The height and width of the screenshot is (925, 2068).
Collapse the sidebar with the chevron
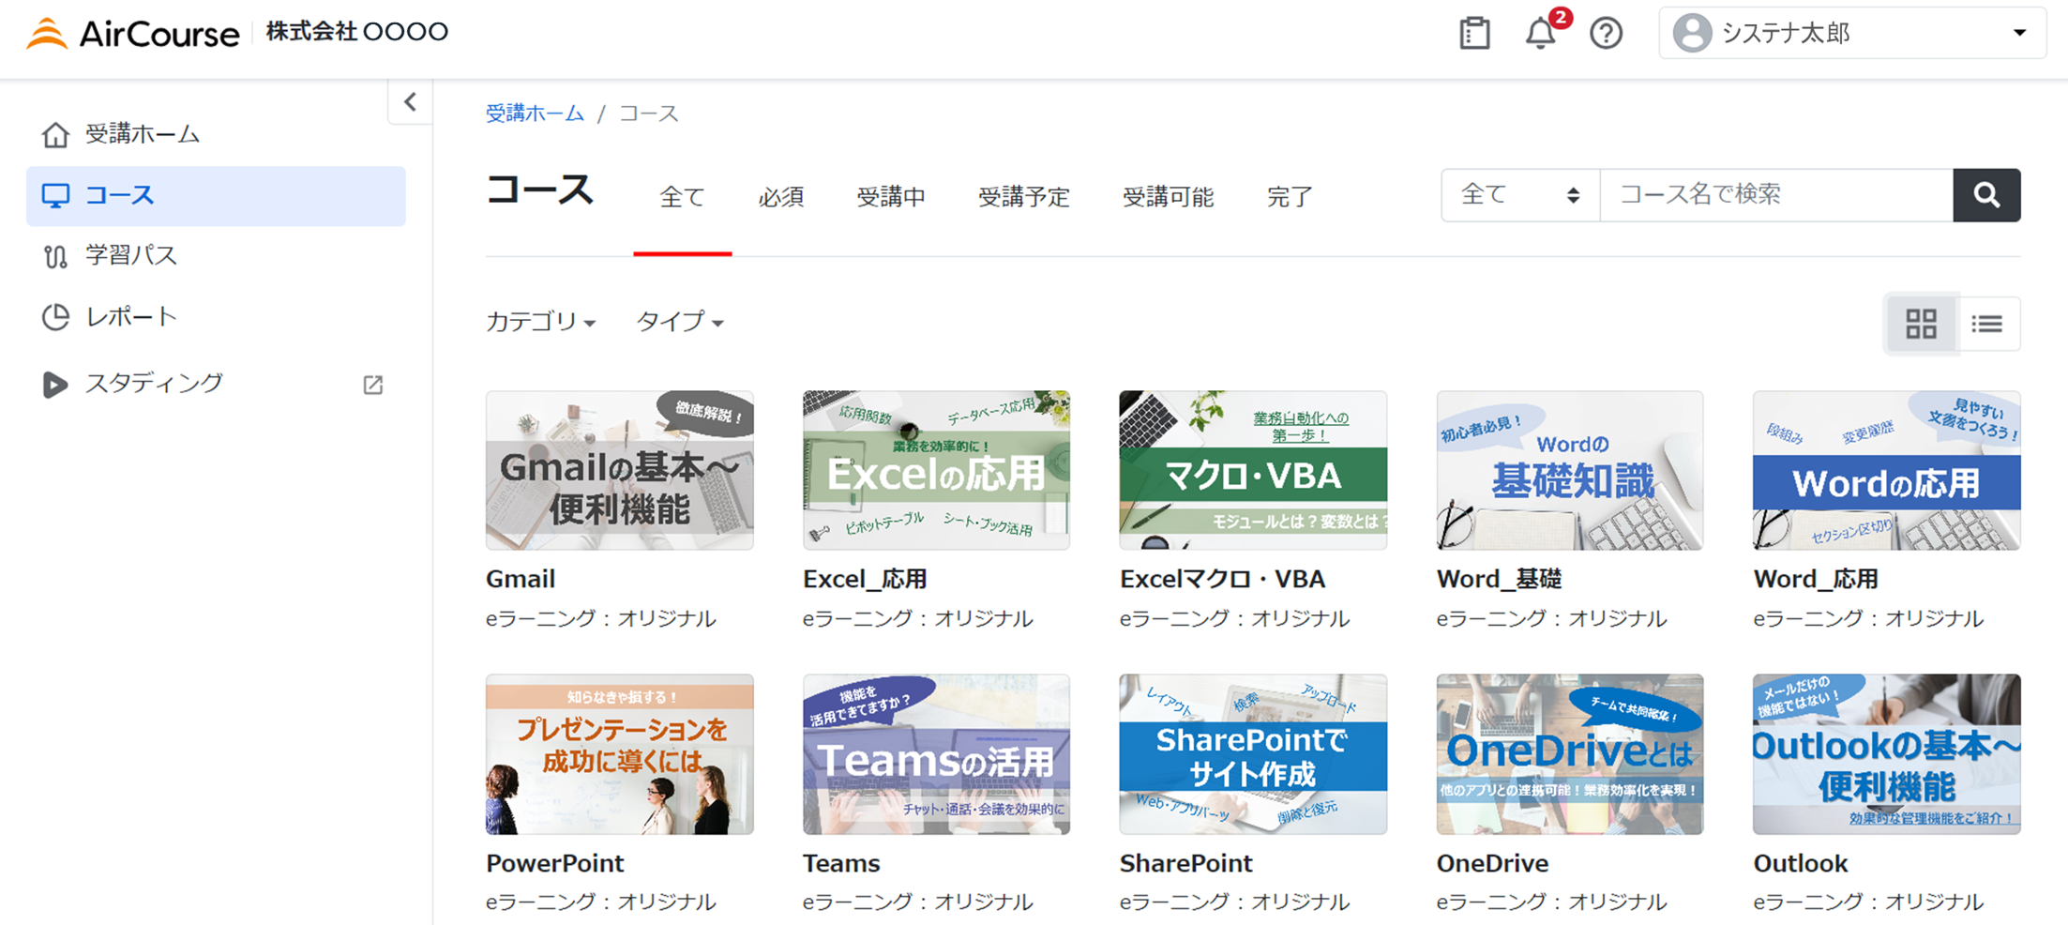[410, 101]
